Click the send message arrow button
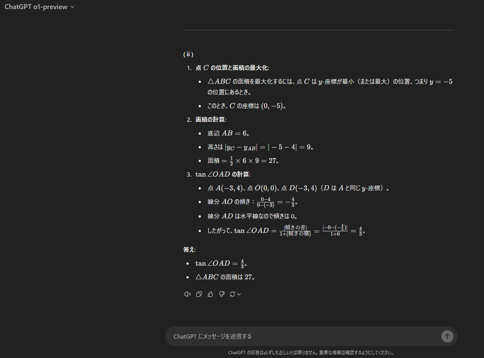This screenshot has width=484, height=358. pyautogui.click(x=447, y=336)
